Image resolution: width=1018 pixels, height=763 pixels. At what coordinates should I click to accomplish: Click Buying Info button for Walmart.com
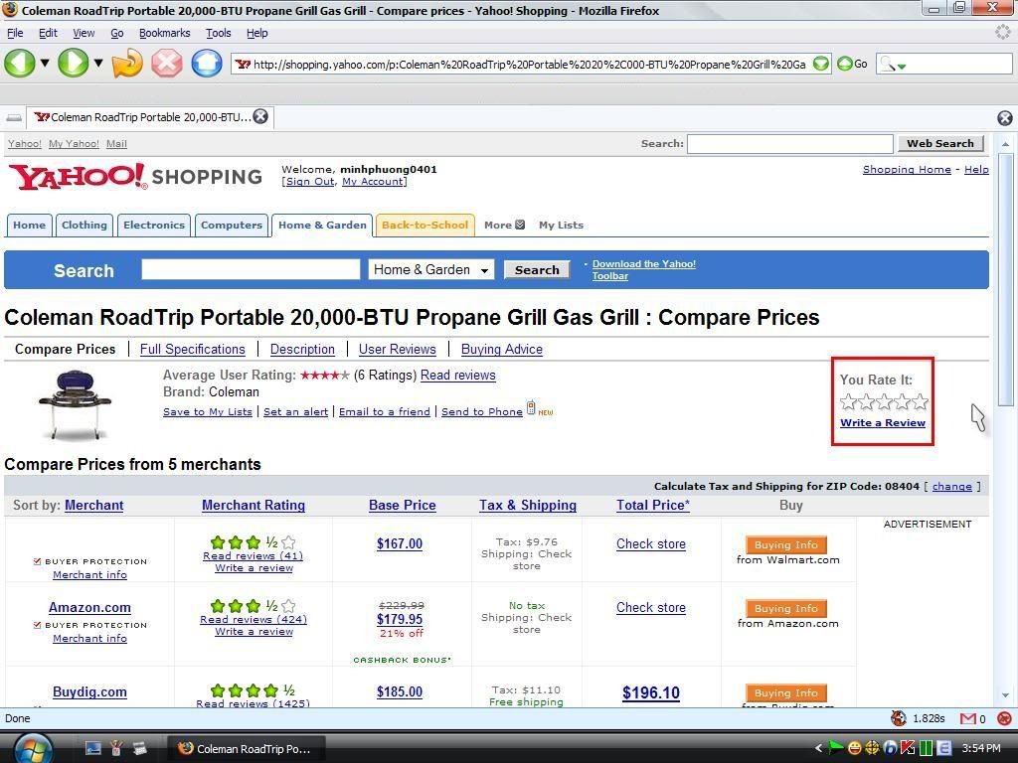tap(785, 544)
